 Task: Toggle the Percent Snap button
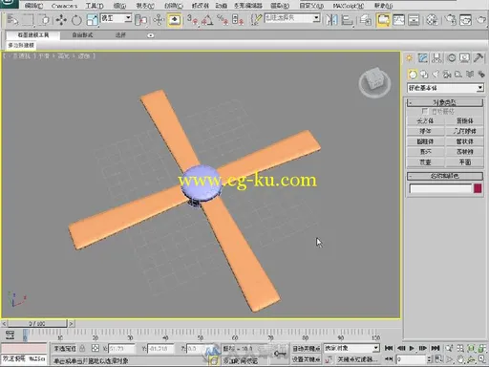[x=223, y=20]
